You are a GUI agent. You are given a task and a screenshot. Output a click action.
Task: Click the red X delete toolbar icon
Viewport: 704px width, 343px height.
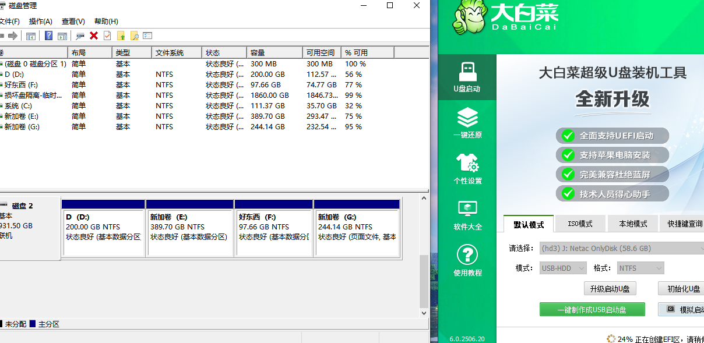[x=94, y=36]
